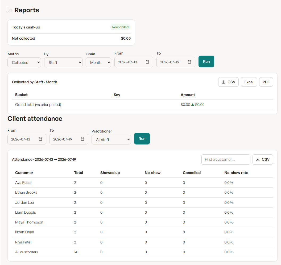This screenshot has width=281, height=265.
Task: Download the Collected by Staff report as CSV
Action: point(228,82)
